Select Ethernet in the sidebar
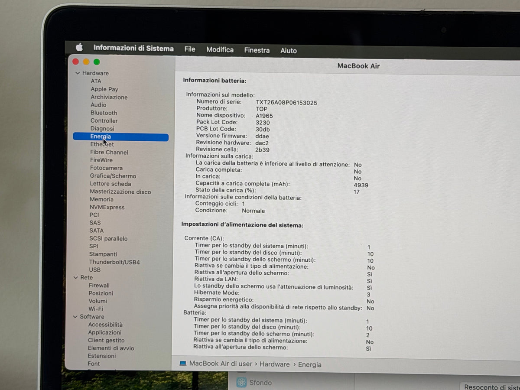 point(102,144)
